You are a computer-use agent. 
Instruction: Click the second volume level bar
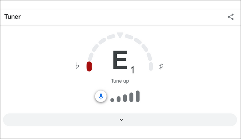point(119,99)
